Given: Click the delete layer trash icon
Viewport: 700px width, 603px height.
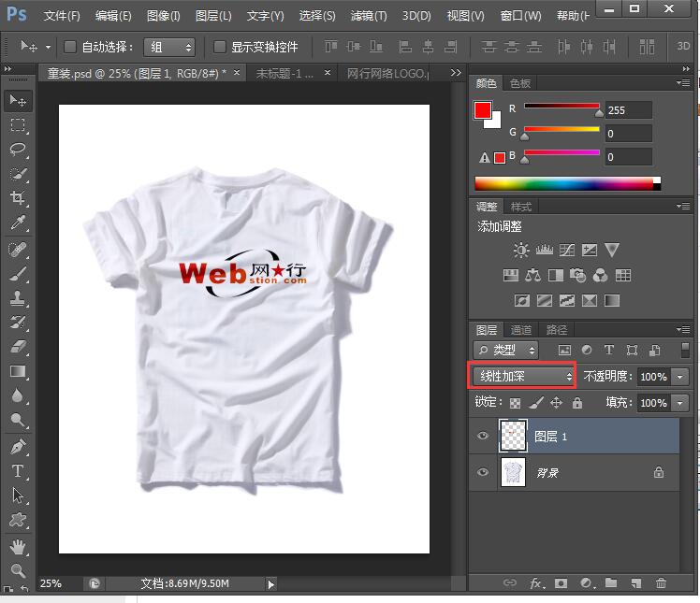Looking at the screenshot, I should pyautogui.click(x=661, y=583).
